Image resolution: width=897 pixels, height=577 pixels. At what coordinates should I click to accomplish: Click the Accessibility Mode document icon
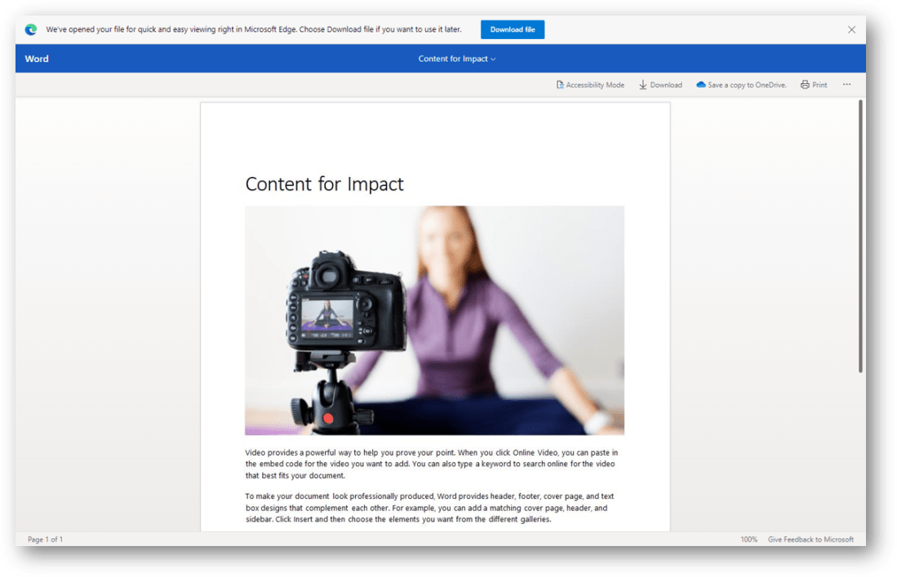tap(560, 85)
